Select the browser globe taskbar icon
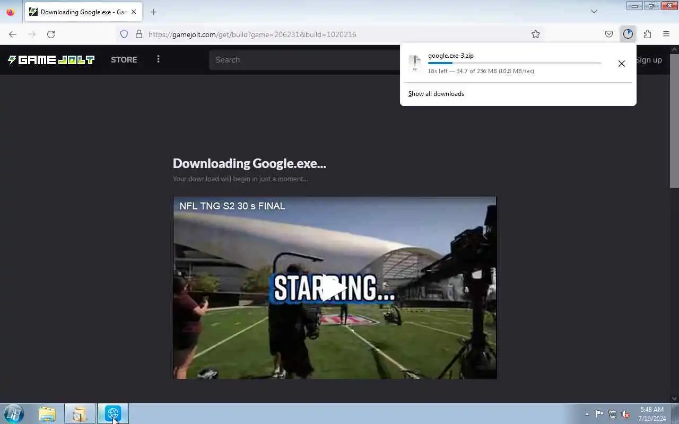This screenshot has height=424, width=679. (113, 414)
